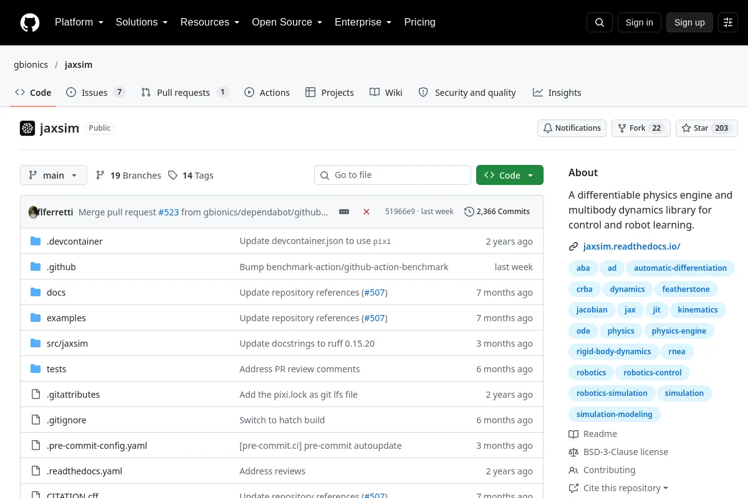Click the Readme book icon
The width and height of the screenshot is (748, 498).
(x=573, y=434)
